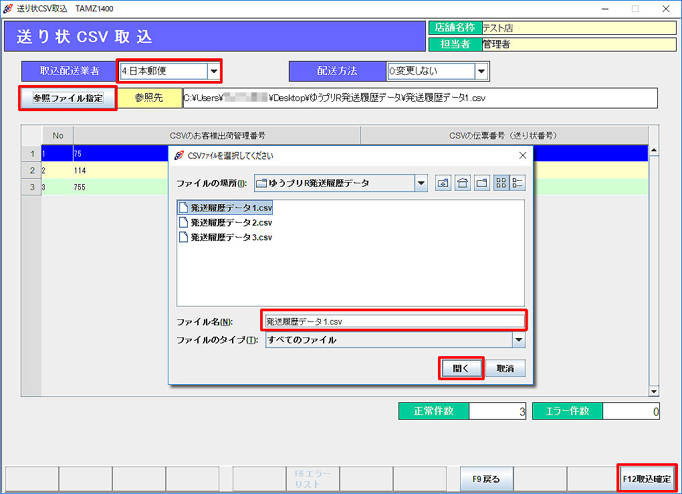The width and height of the screenshot is (682, 494).
Task: Click cell value 75 in first row
Action: [78, 154]
